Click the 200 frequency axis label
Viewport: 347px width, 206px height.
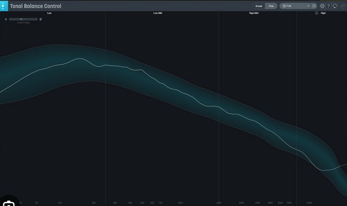tap(94, 203)
